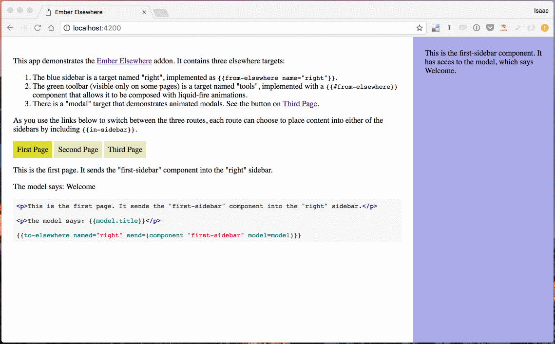Click the paragraph 'This is the first page'

click(x=143, y=170)
